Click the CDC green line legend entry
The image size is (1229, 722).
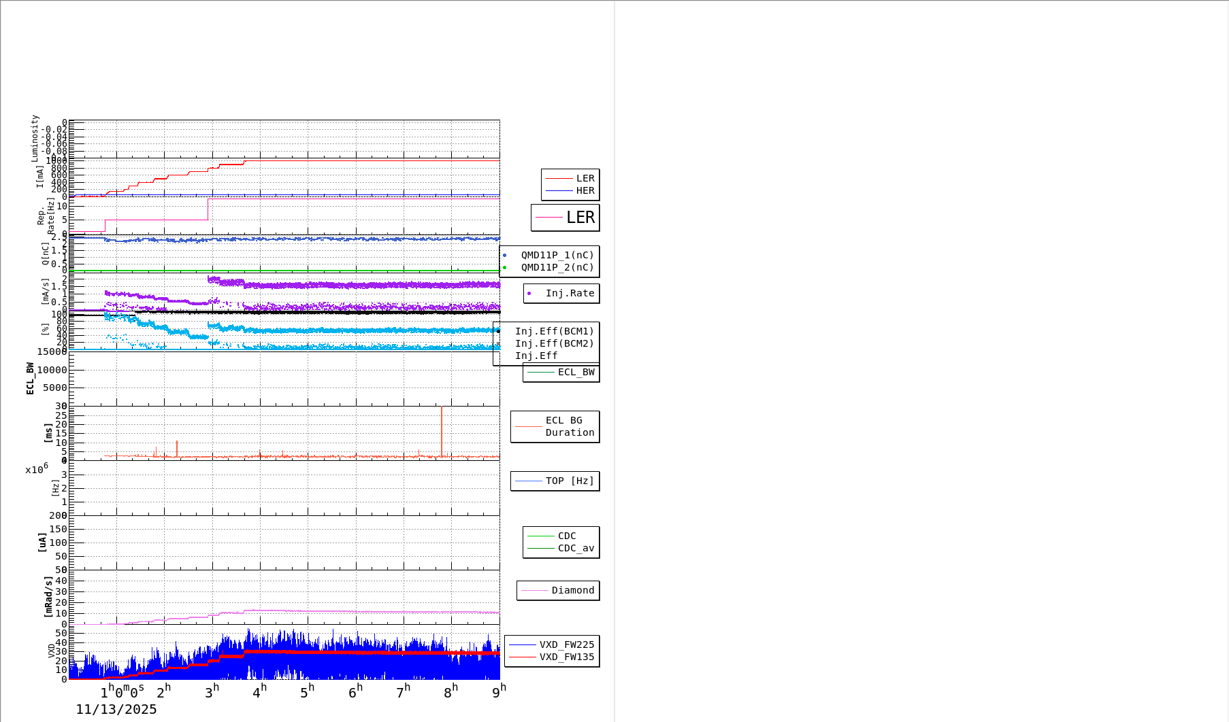click(561, 536)
